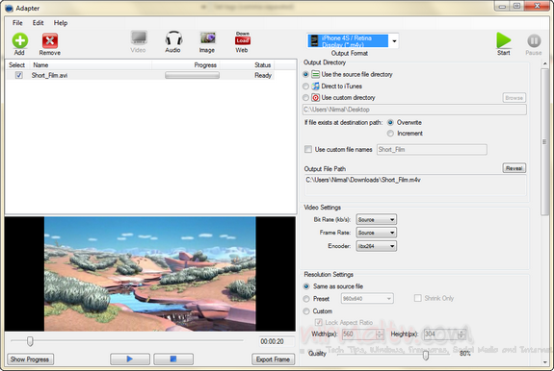Viewport: 554px width, 371px height.
Task: Click the 00:00:20 time field
Action: tap(277, 341)
